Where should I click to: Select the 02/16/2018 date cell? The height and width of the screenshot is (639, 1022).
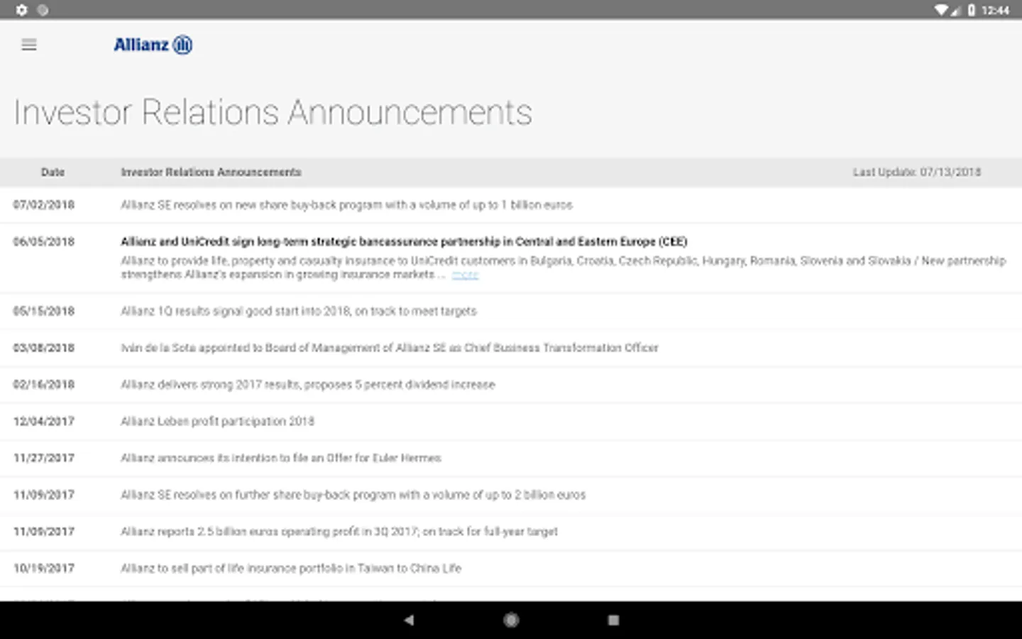[x=44, y=385]
